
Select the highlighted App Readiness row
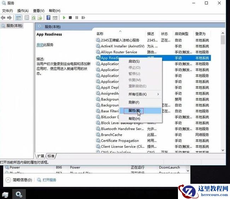tap(153, 58)
